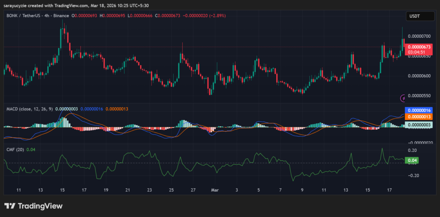This screenshot has height=217, width=440.
Task: Click the 0.20 level on CMF scale
Action: coord(412,151)
